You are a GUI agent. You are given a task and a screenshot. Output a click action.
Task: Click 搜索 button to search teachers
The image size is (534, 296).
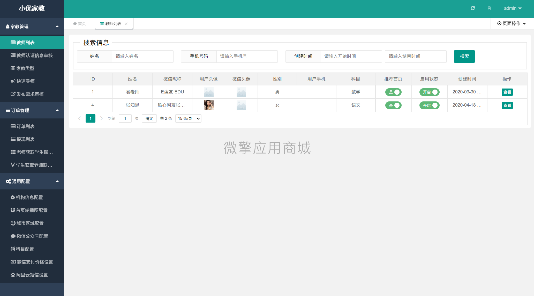[x=464, y=56]
